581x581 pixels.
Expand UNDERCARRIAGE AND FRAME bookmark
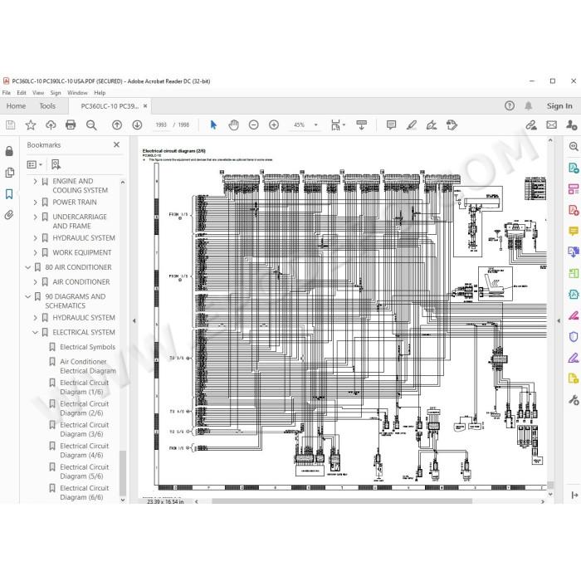(x=35, y=217)
